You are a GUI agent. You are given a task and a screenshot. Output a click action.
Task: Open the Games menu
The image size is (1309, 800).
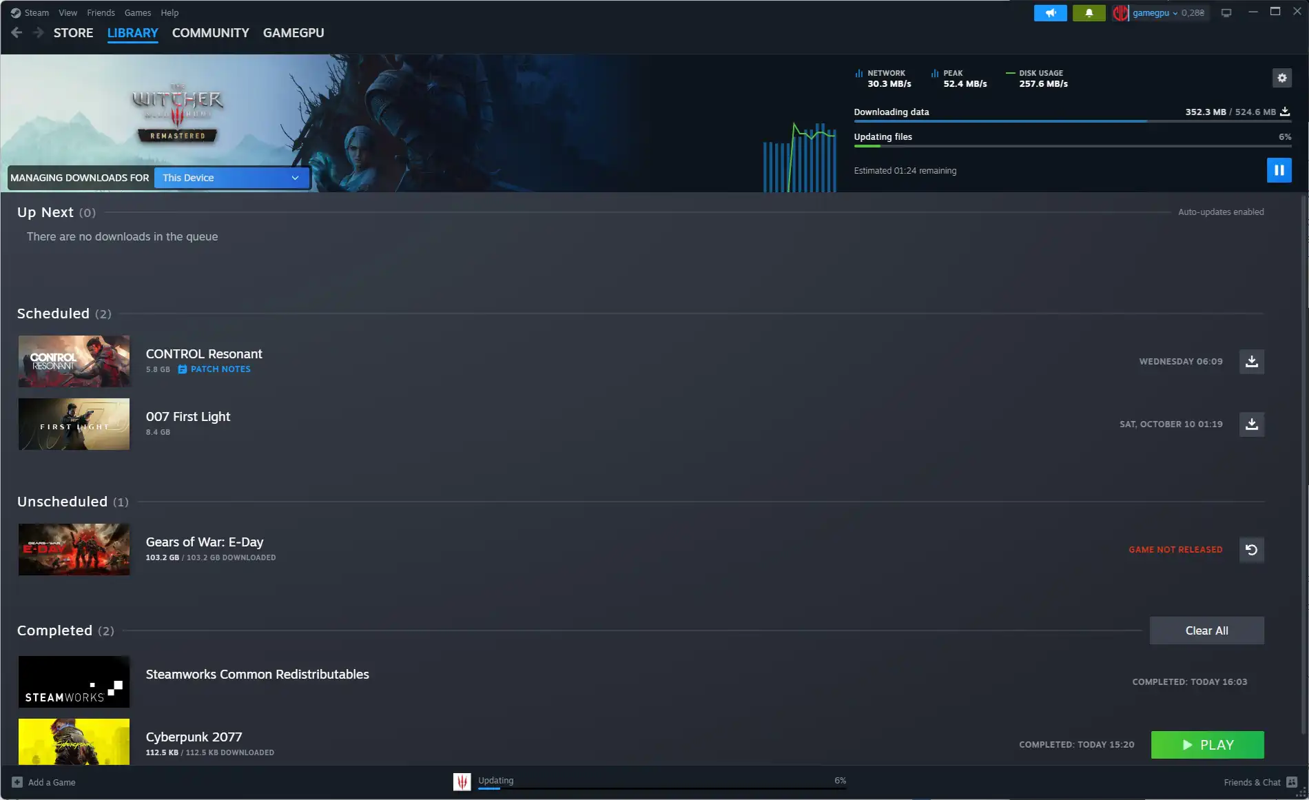point(138,12)
